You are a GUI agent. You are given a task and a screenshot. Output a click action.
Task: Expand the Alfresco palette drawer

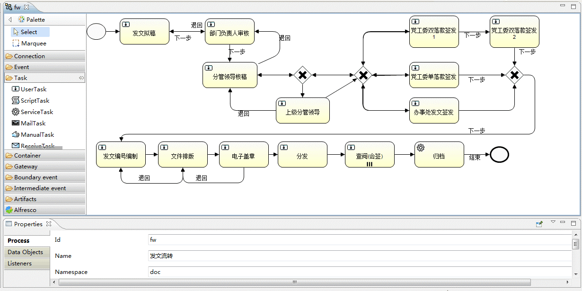pyautogui.click(x=25, y=210)
